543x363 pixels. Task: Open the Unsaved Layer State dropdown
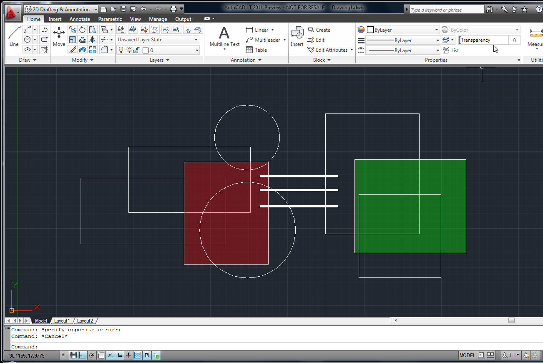(197, 39)
